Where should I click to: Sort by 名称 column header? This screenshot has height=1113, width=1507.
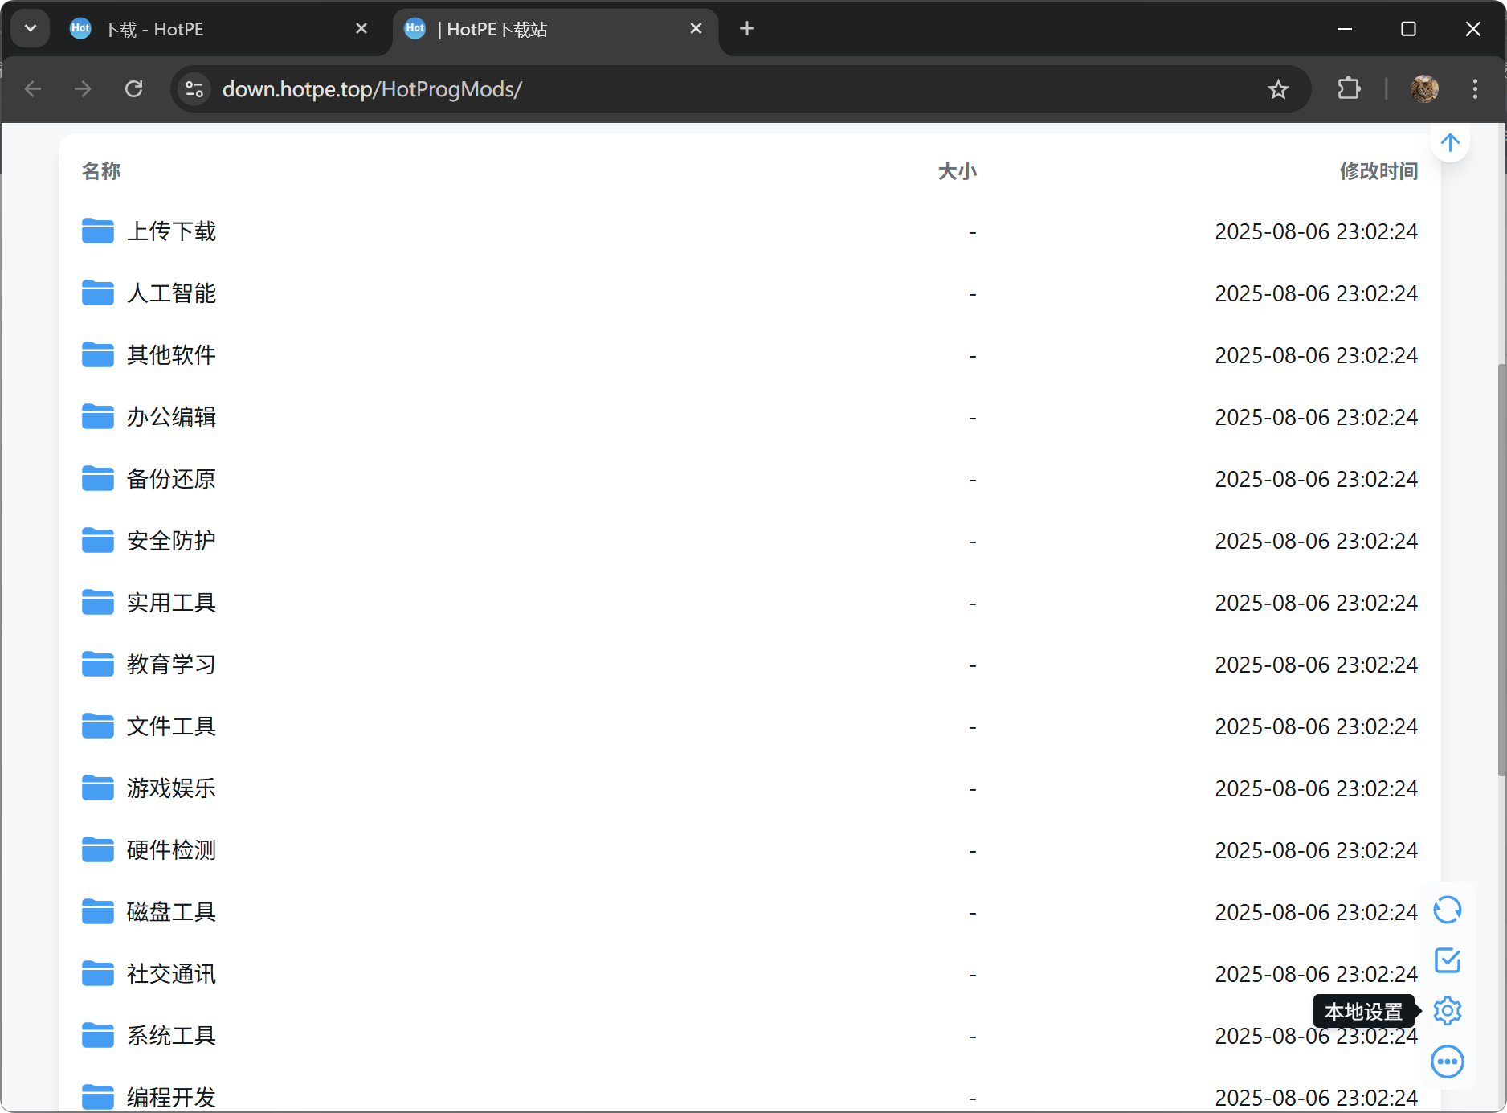(101, 171)
